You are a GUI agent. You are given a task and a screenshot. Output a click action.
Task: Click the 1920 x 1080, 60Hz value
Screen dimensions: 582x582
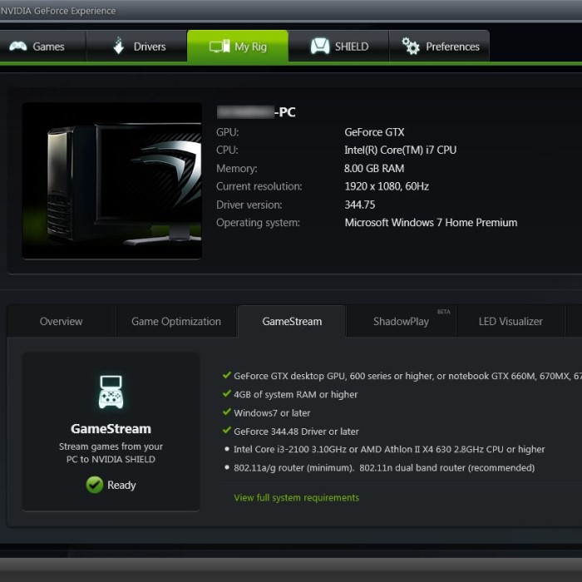click(x=387, y=186)
